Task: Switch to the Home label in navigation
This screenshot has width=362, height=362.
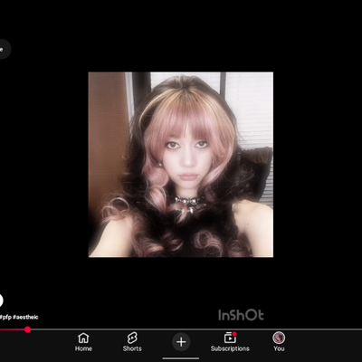Action: tap(83, 348)
